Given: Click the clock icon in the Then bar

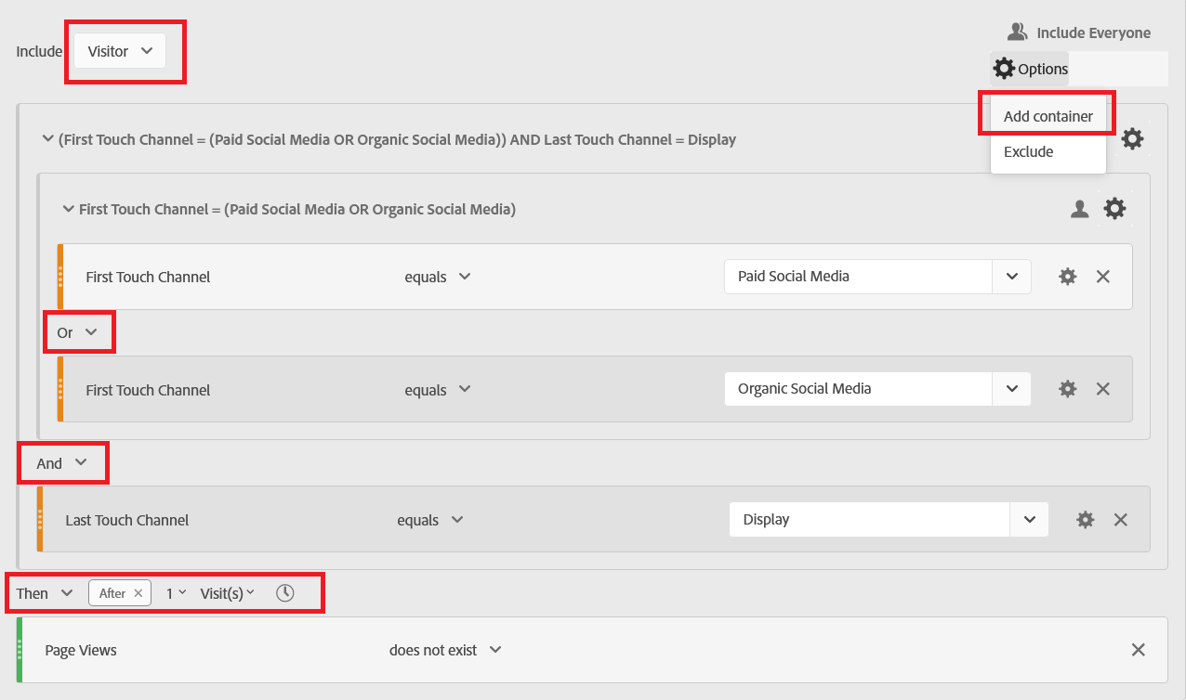Looking at the screenshot, I should (286, 591).
